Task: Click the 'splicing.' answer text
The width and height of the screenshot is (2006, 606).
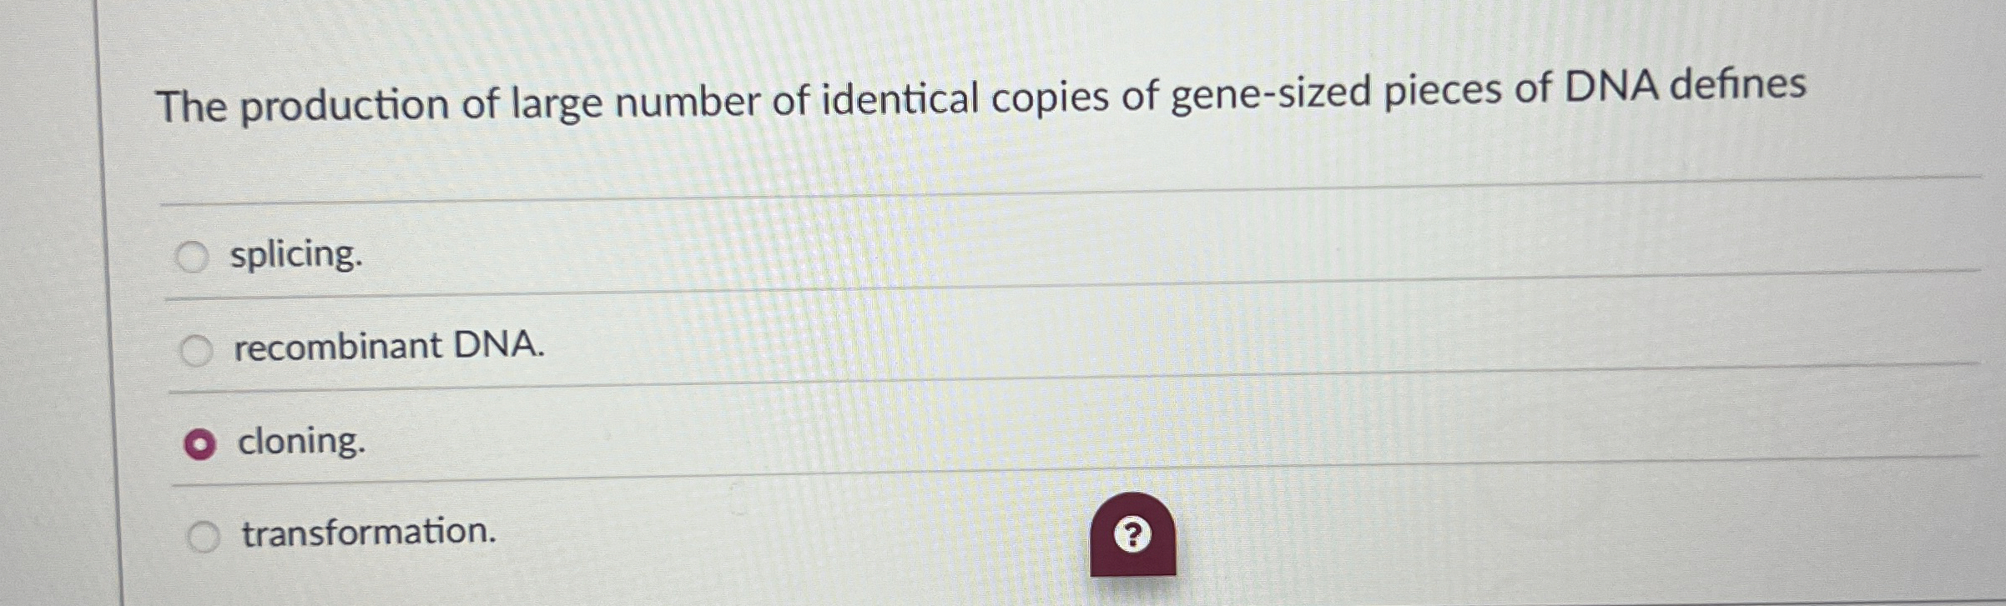Action: pyautogui.click(x=296, y=254)
